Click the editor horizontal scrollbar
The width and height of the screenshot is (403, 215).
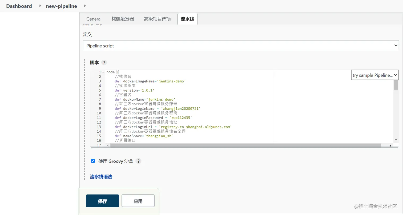245,145
